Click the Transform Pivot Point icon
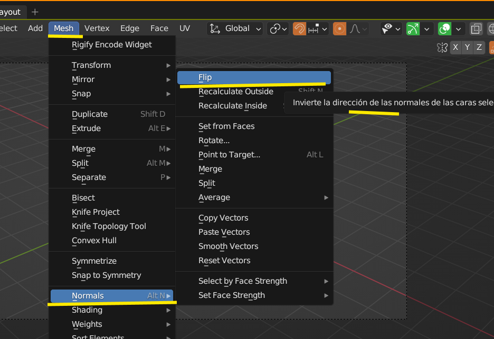 coord(278,29)
